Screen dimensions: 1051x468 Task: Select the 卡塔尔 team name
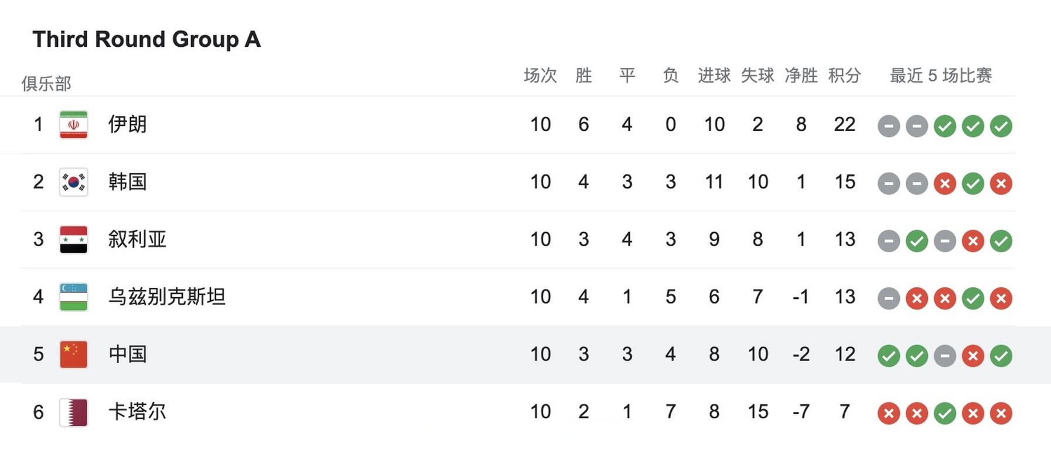click(137, 411)
